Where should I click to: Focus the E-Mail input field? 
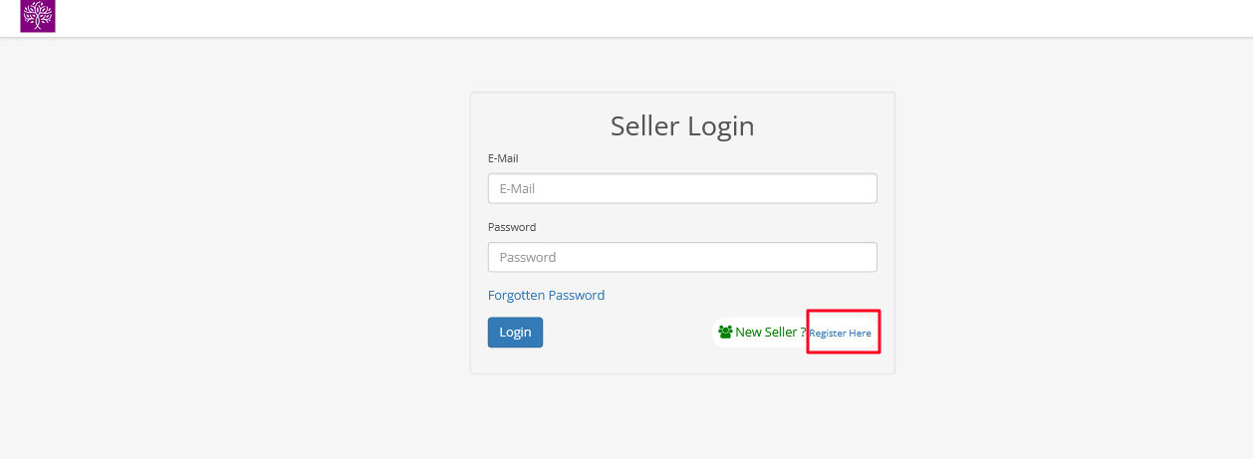coord(682,188)
